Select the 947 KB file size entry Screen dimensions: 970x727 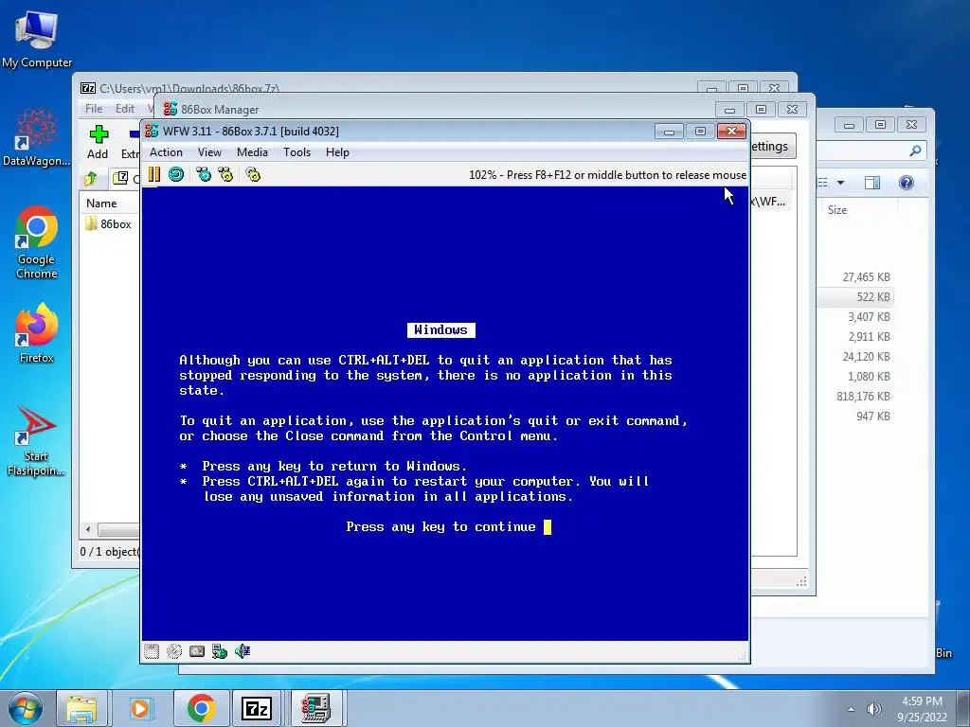[873, 417]
